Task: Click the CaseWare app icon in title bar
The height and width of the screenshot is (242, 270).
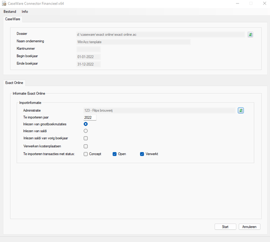Action: click(x=4, y=4)
